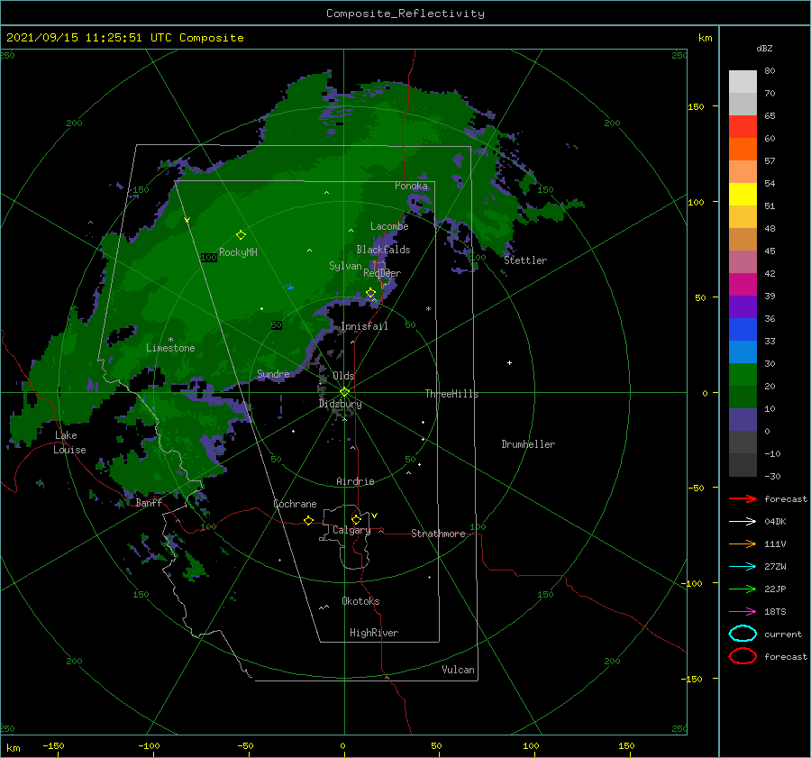This screenshot has width=811, height=758.
Task: Click the Stettler label on the map
Action: point(525,260)
